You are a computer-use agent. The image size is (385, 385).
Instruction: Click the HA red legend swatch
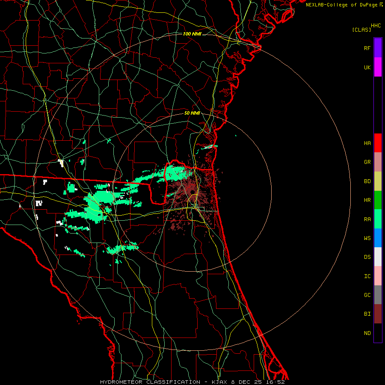tap(378, 143)
